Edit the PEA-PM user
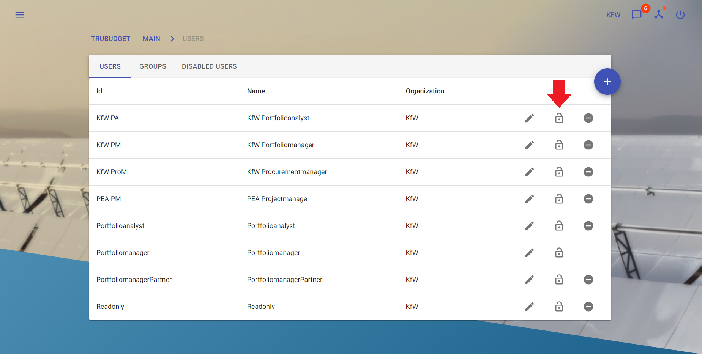702x354 pixels. point(530,199)
